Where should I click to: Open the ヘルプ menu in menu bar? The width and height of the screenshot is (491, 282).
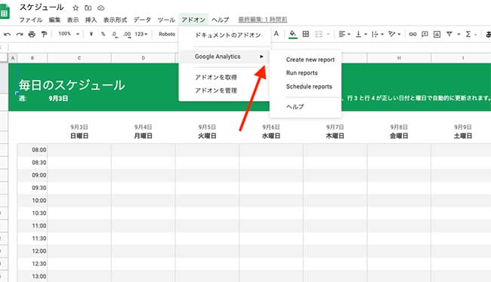(x=220, y=20)
